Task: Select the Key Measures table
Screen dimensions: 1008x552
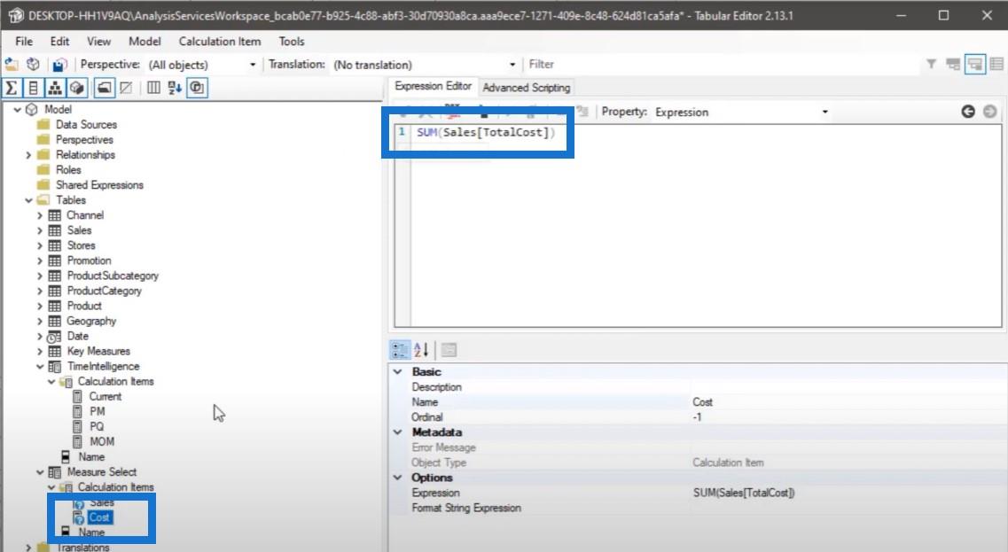Action: 98,352
